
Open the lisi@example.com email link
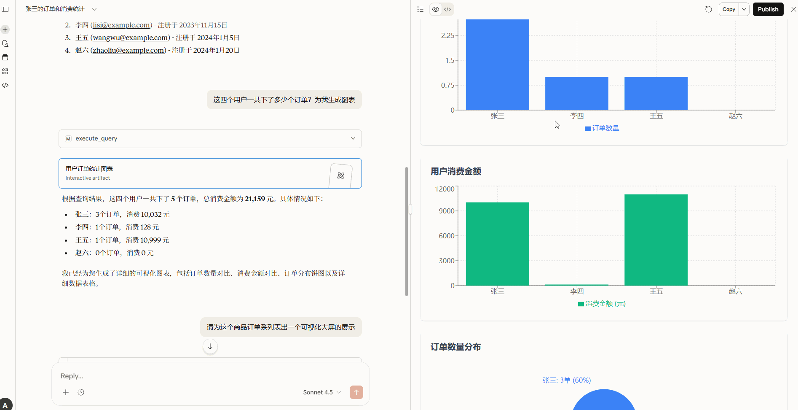click(121, 25)
